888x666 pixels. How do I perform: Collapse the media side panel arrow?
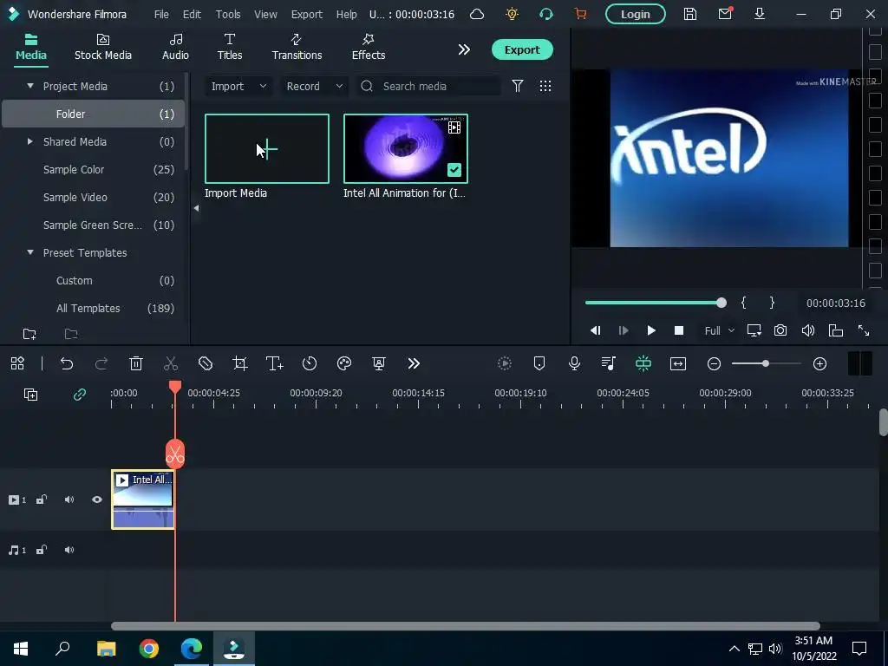pos(197,208)
